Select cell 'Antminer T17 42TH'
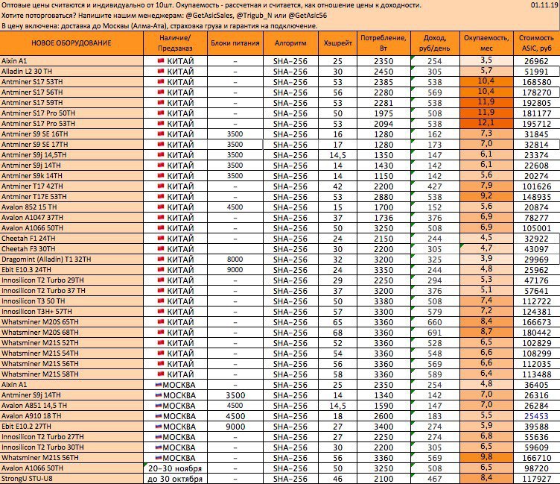 pos(71,186)
